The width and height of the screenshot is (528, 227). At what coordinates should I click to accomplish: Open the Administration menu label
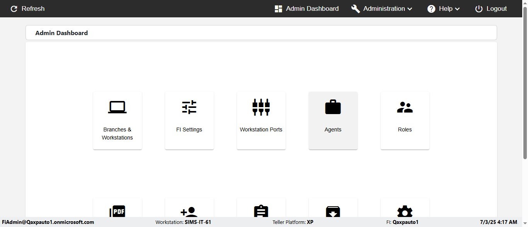[384, 8]
